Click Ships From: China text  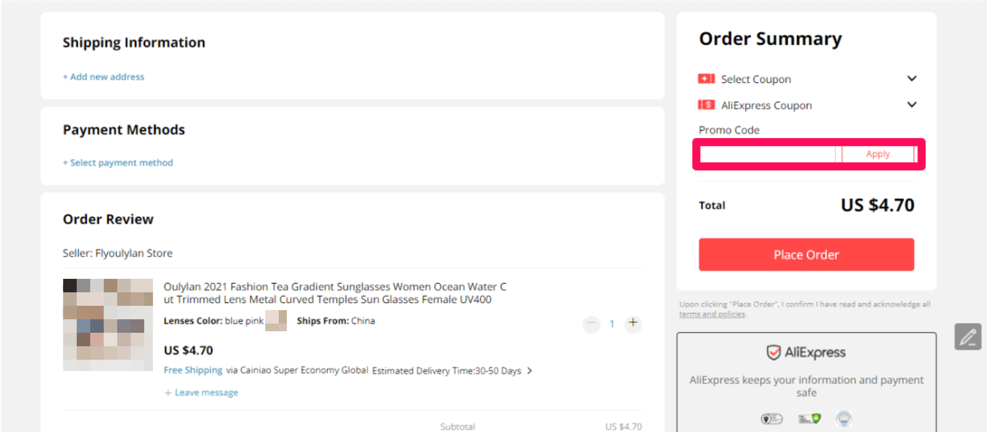[335, 321]
